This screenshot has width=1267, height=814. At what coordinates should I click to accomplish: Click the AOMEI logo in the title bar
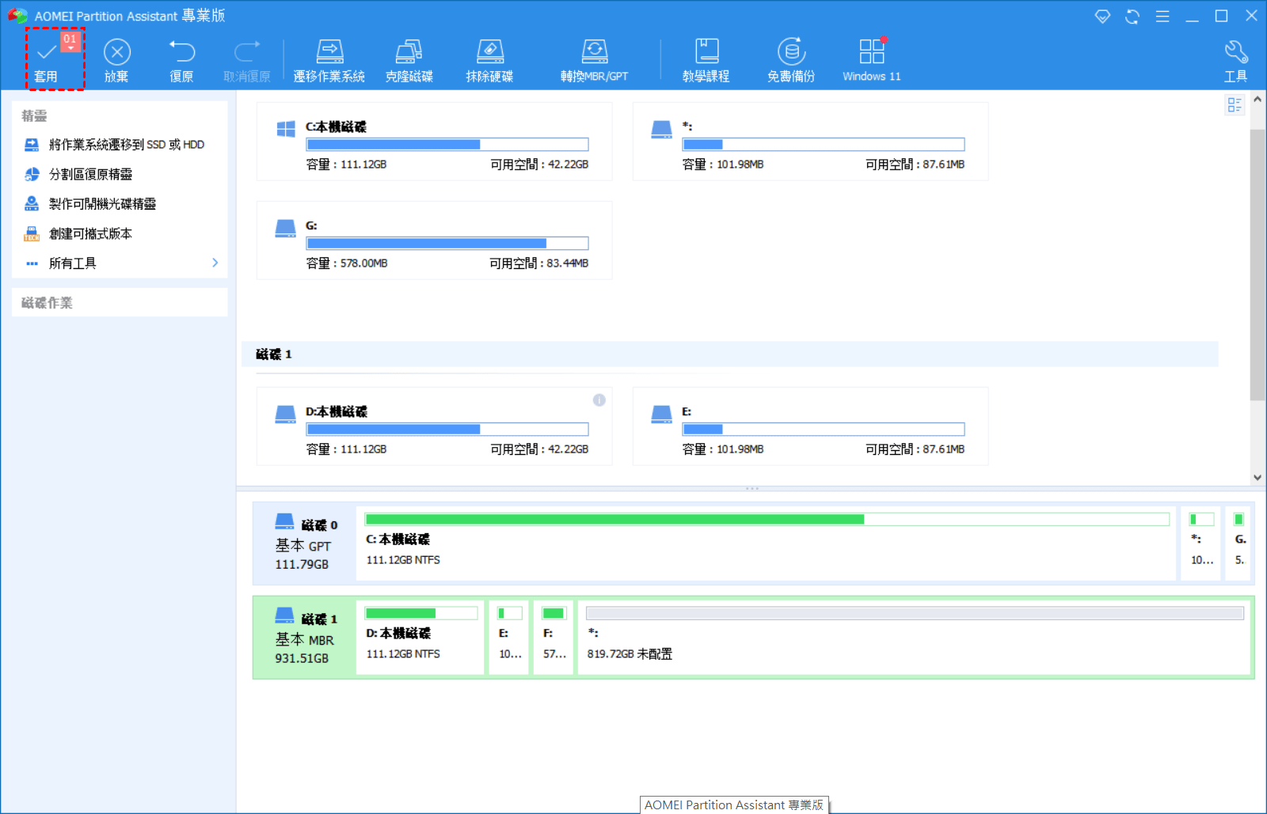[x=17, y=16]
